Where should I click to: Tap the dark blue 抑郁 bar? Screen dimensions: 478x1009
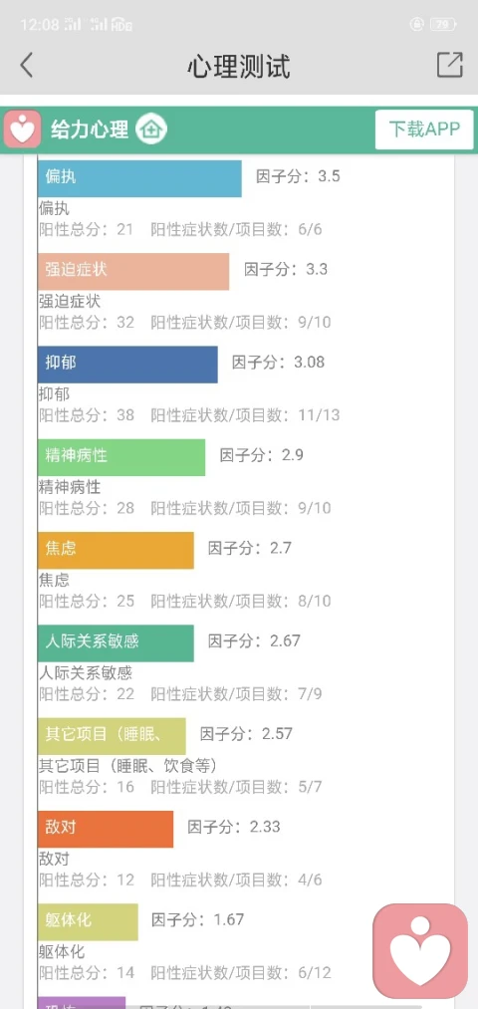(127, 365)
